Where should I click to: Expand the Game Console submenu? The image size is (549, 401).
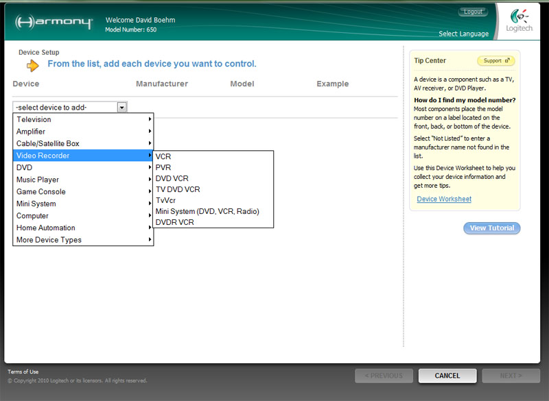pos(82,192)
